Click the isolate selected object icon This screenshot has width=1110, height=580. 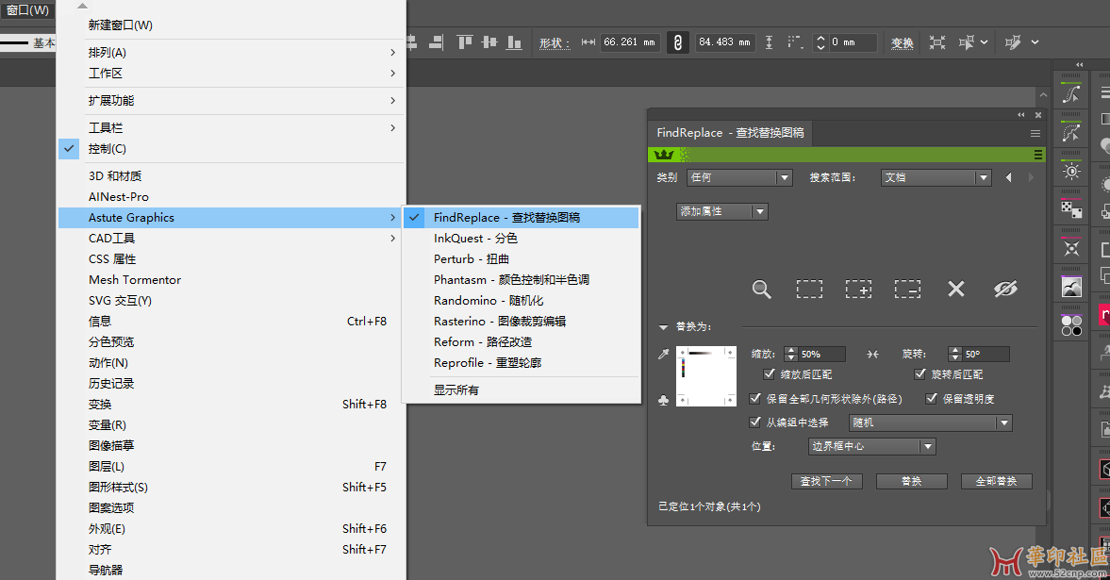point(937,42)
